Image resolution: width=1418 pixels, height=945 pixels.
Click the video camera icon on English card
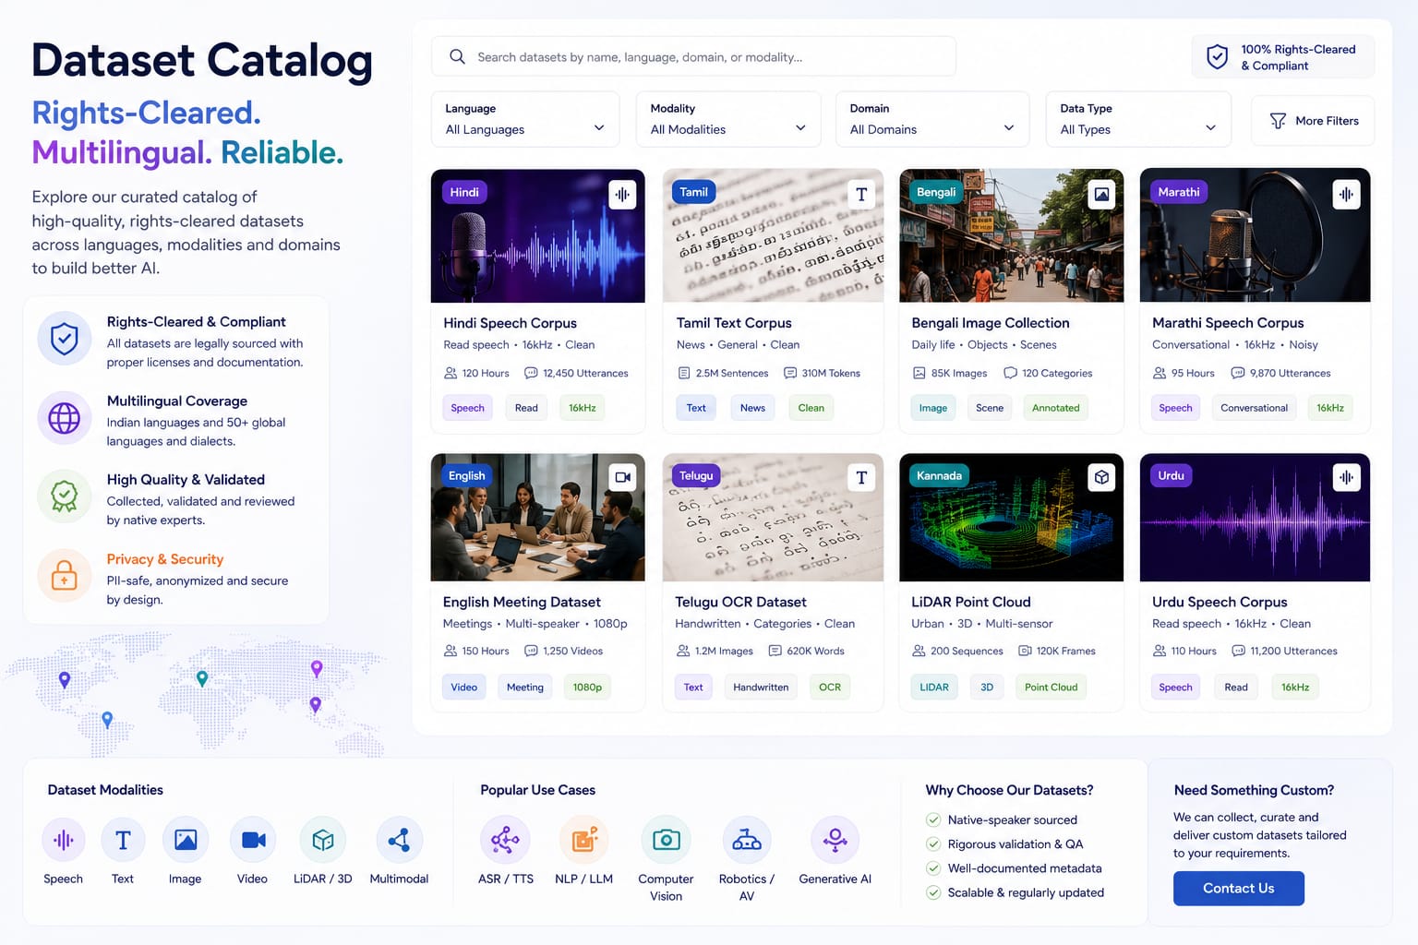[x=622, y=477]
